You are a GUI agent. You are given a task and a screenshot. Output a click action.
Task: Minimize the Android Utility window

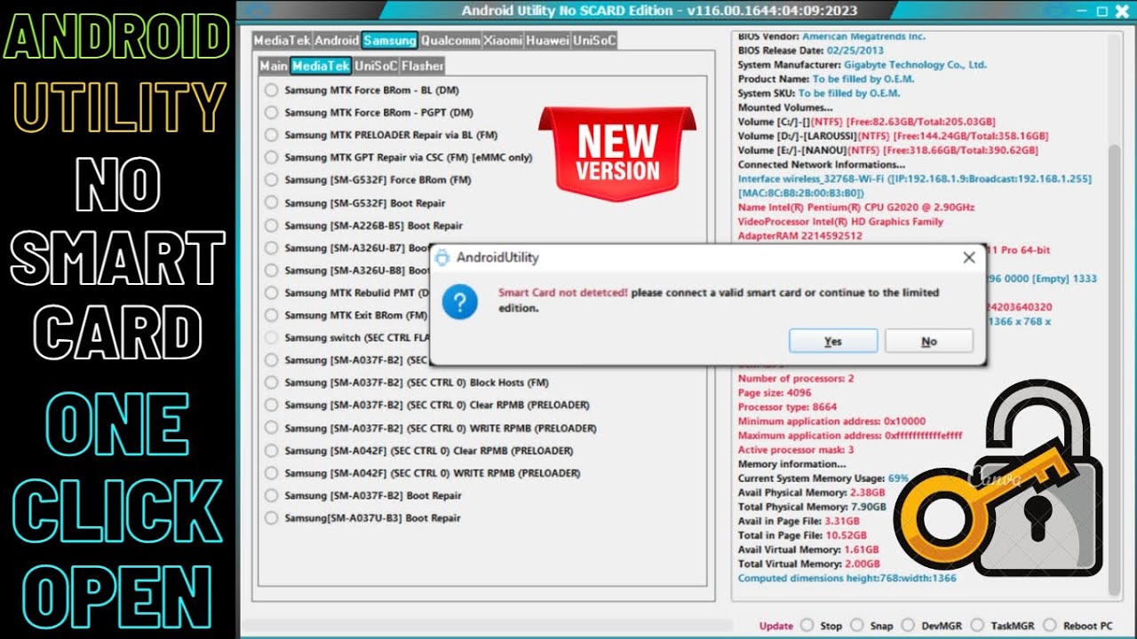1083,11
